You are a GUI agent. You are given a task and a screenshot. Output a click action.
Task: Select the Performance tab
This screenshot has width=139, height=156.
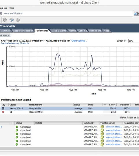(42, 31)
